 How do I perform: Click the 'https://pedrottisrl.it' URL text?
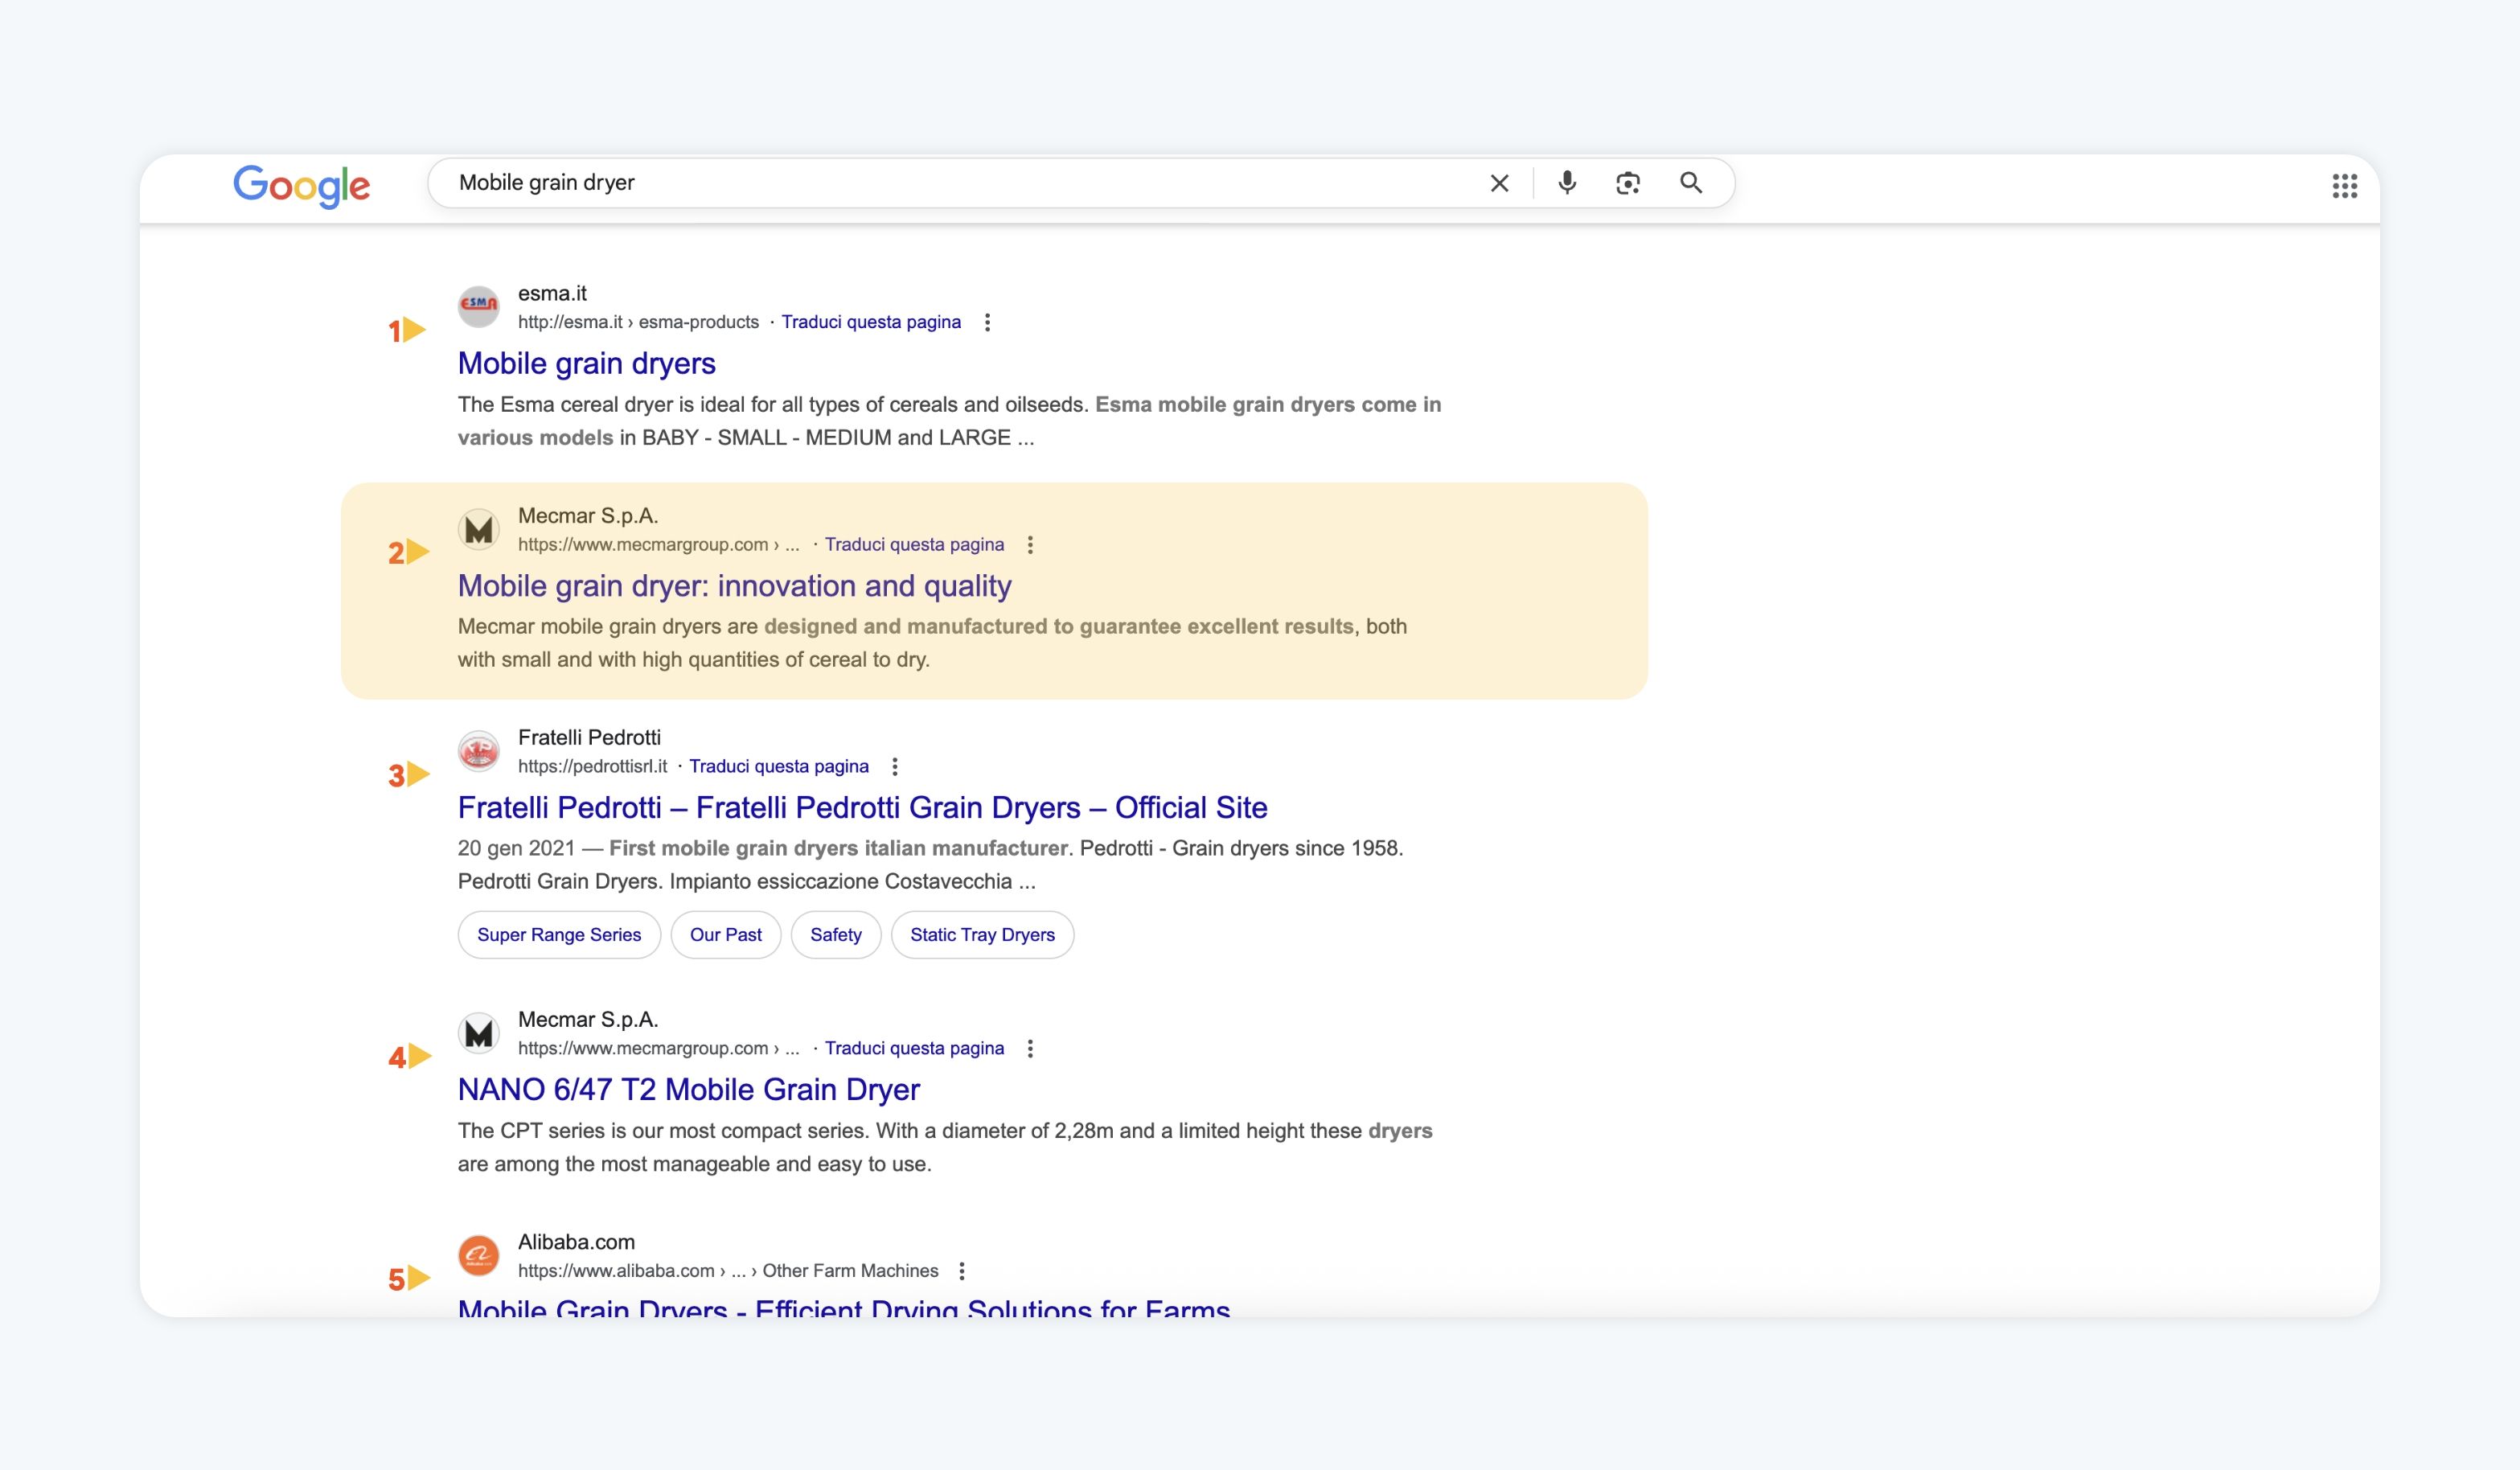click(x=592, y=767)
